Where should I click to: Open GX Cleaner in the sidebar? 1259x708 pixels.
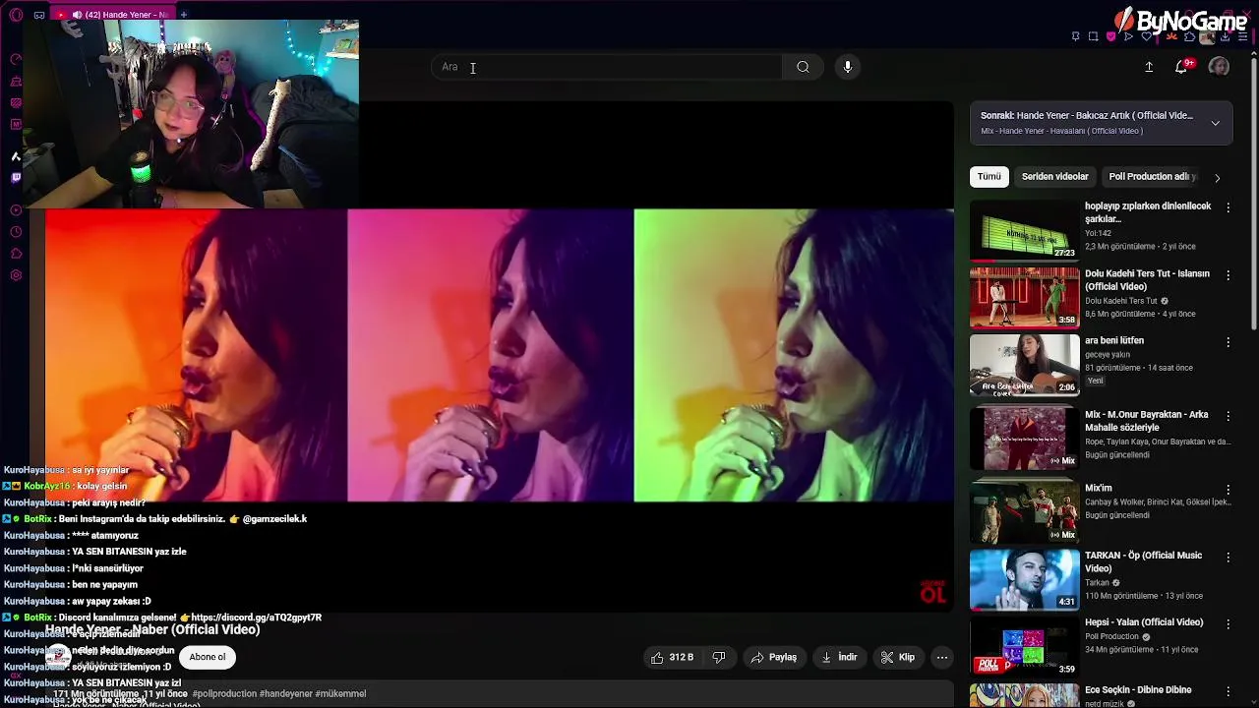[16, 81]
